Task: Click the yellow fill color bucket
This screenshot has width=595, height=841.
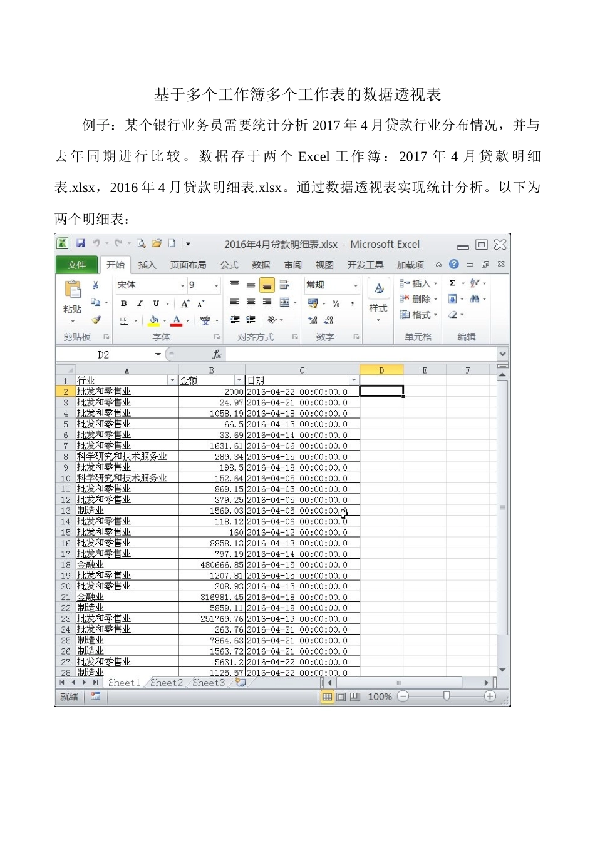Action: pyautogui.click(x=154, y=320)
